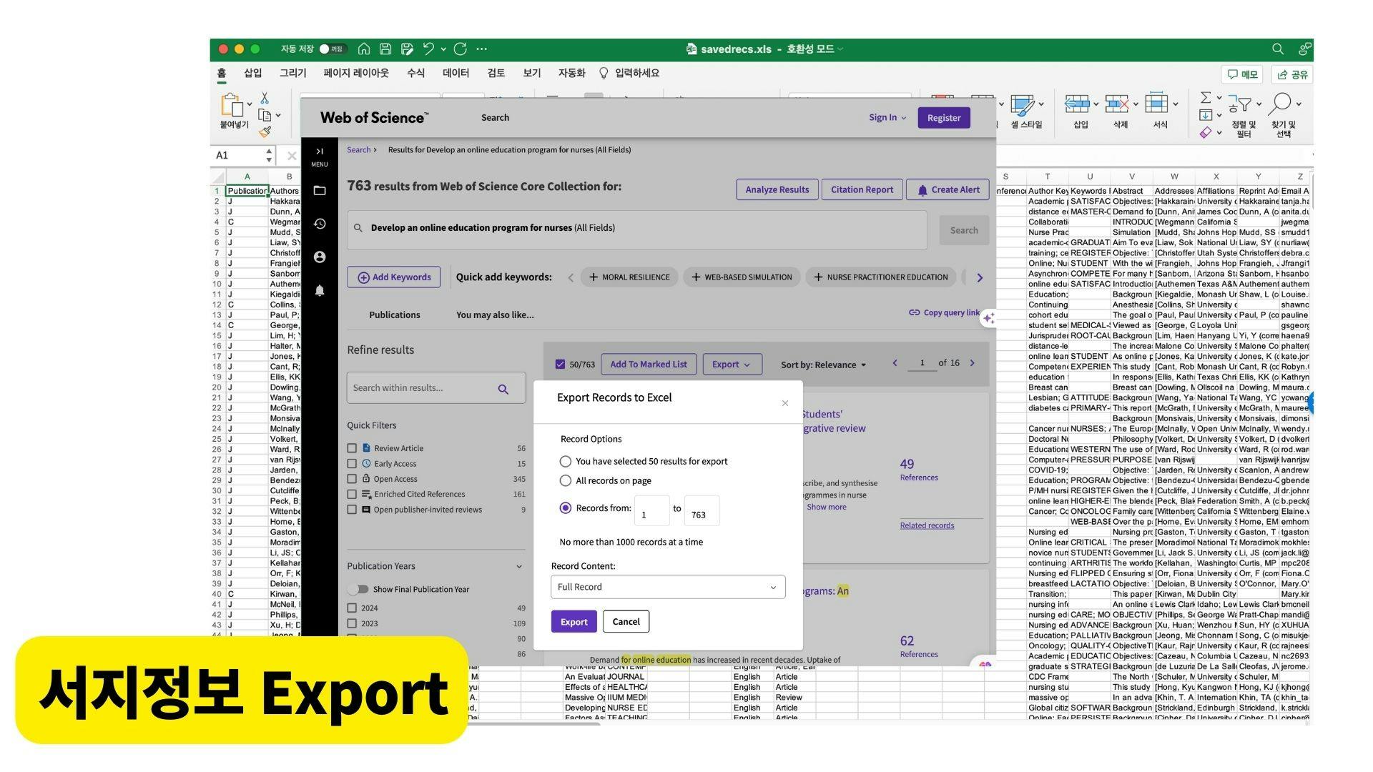Toggle Show Final Publication Year switch
This screenshot has height=772, width=1373.
pos(358,589)
